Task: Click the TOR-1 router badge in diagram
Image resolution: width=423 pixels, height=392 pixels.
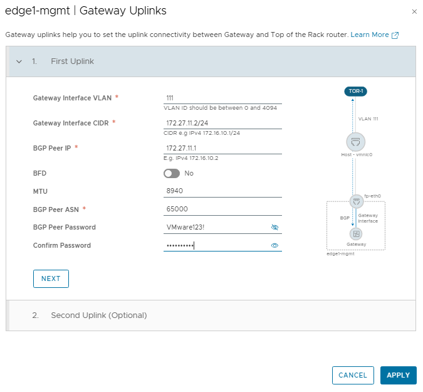Action: pos(355,92)
